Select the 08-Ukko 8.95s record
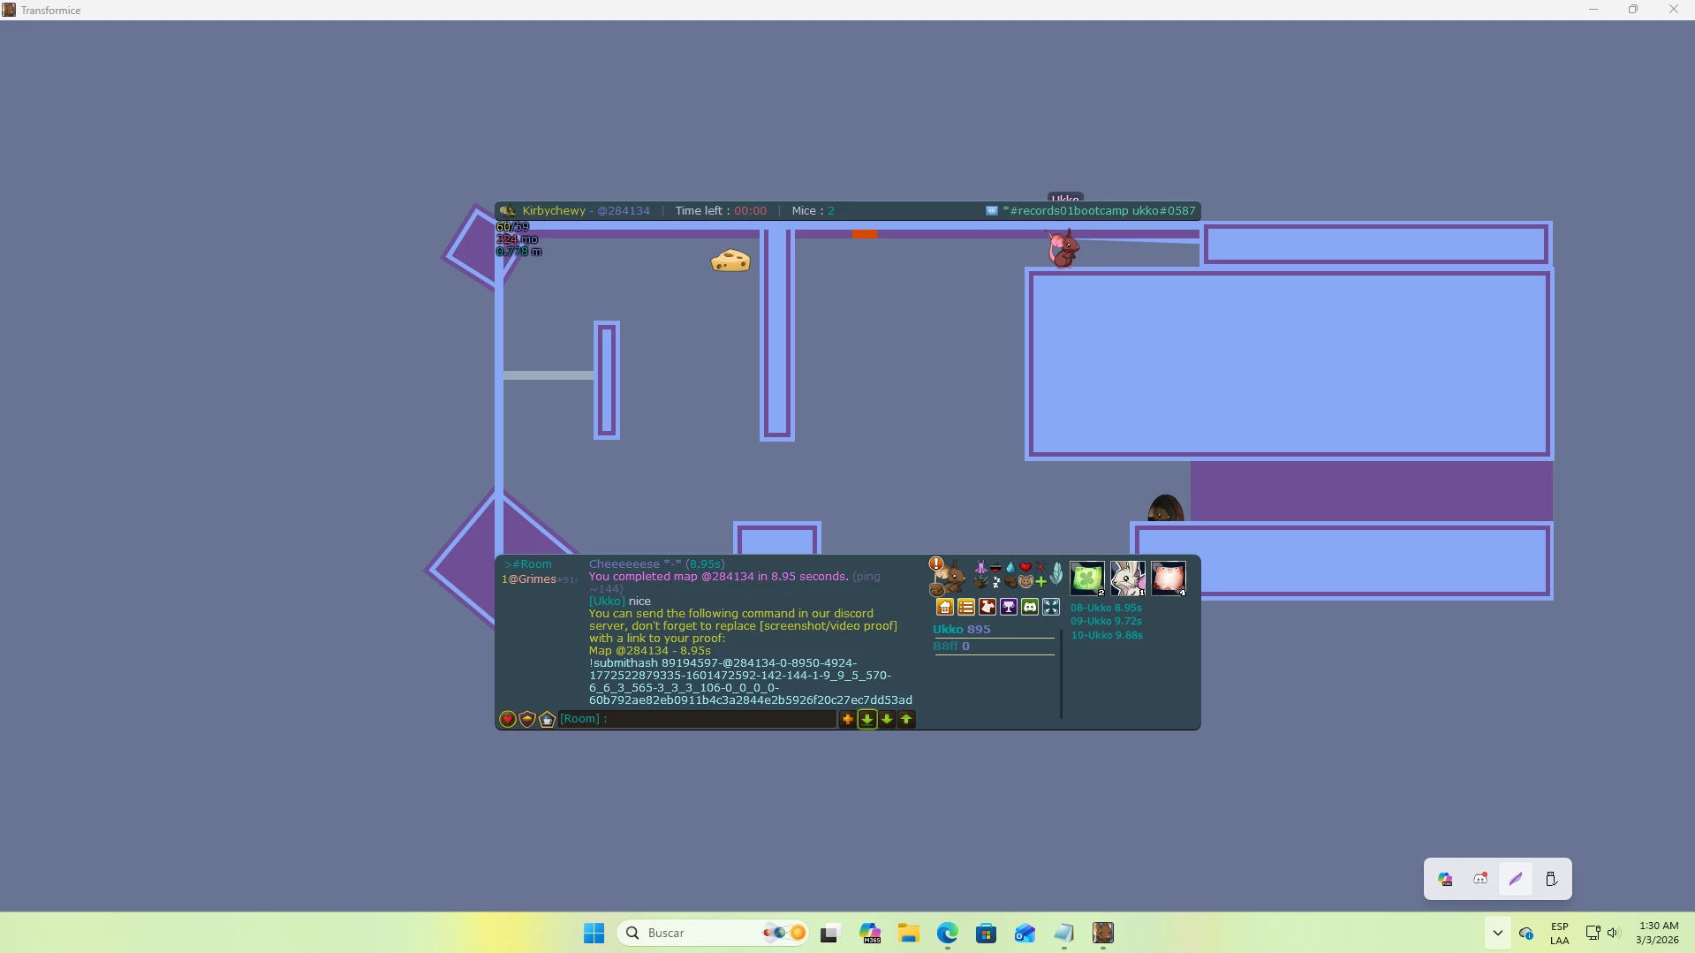Screen dimensions: 1695x953 [1106, 608]
